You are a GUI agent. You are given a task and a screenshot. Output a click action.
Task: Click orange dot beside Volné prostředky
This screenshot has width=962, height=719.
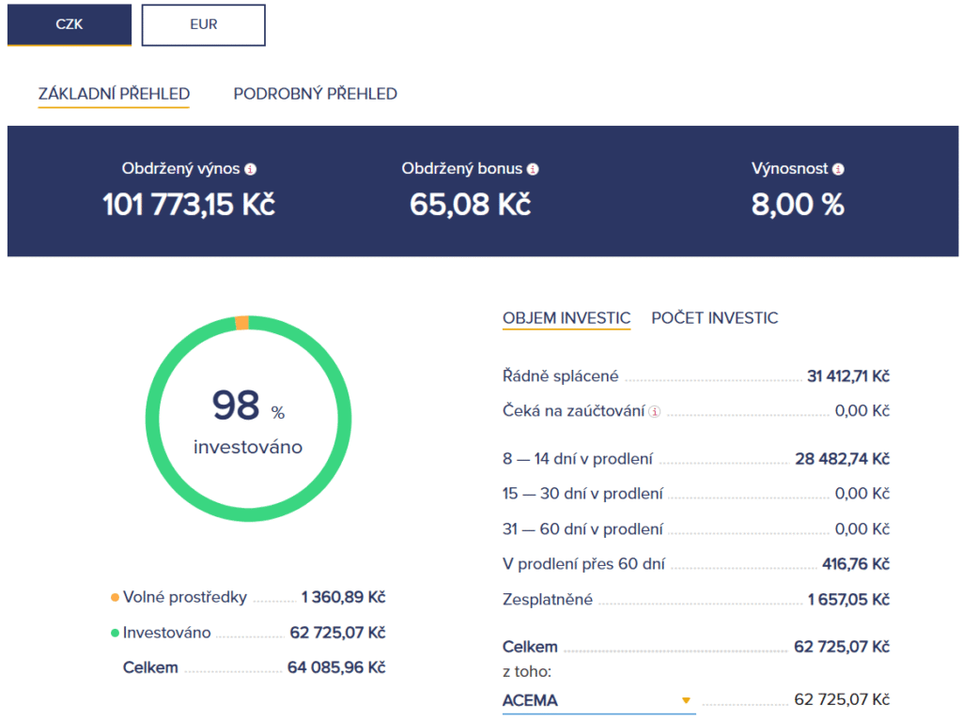tap(115, 598)
